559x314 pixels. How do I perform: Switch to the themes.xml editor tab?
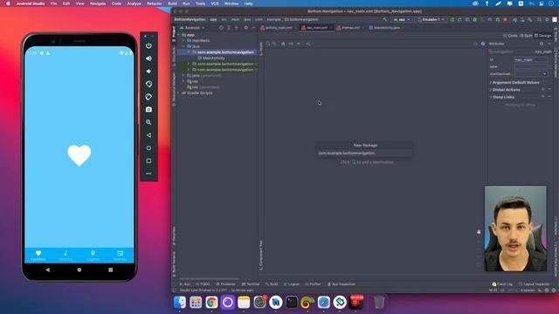click(x=349, y=28)
